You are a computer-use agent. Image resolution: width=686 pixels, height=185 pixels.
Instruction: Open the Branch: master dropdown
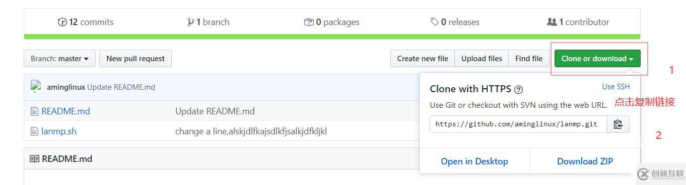click(x=59, y=59)
